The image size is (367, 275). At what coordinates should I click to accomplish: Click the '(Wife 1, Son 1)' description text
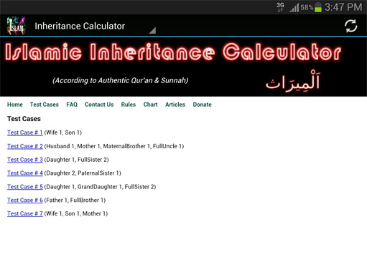pyautogui.click(x=63, y=132)
